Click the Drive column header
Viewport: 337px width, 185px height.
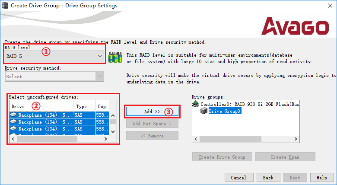(41, 106)
